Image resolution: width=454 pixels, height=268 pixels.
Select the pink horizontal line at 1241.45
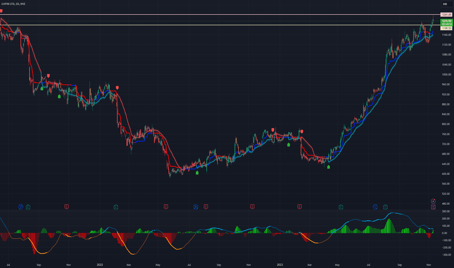point(220,14)
